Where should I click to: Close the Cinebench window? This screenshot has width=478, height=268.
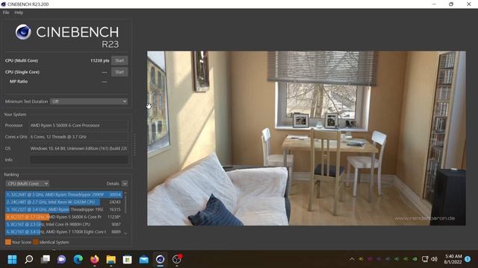pos(469,4)
